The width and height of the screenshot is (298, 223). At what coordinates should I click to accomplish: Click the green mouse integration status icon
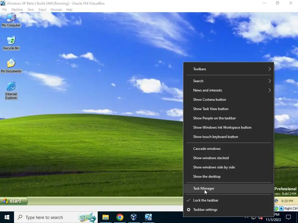[x=276, y=208]
